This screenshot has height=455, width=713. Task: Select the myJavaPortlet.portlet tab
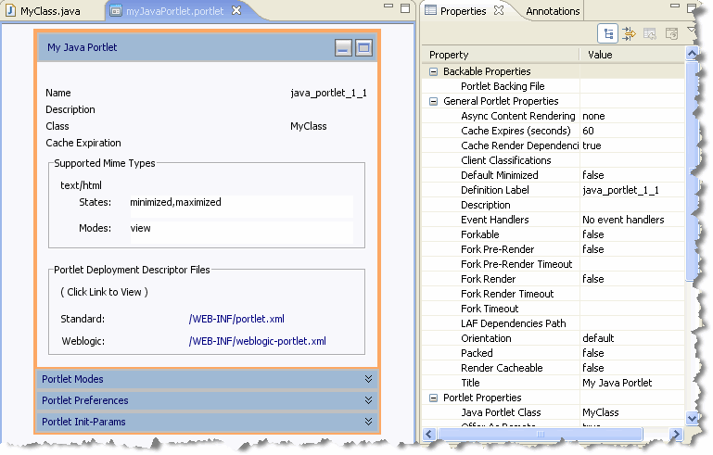174,11
